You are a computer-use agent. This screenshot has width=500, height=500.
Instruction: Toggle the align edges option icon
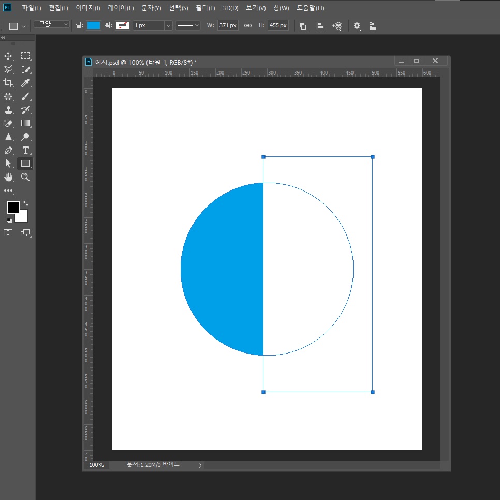pyautogui.click(x=372, y=26)
